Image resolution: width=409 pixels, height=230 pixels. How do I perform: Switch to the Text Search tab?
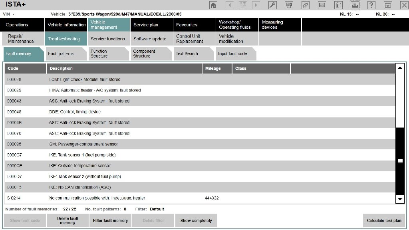click(x=194, y=54)
